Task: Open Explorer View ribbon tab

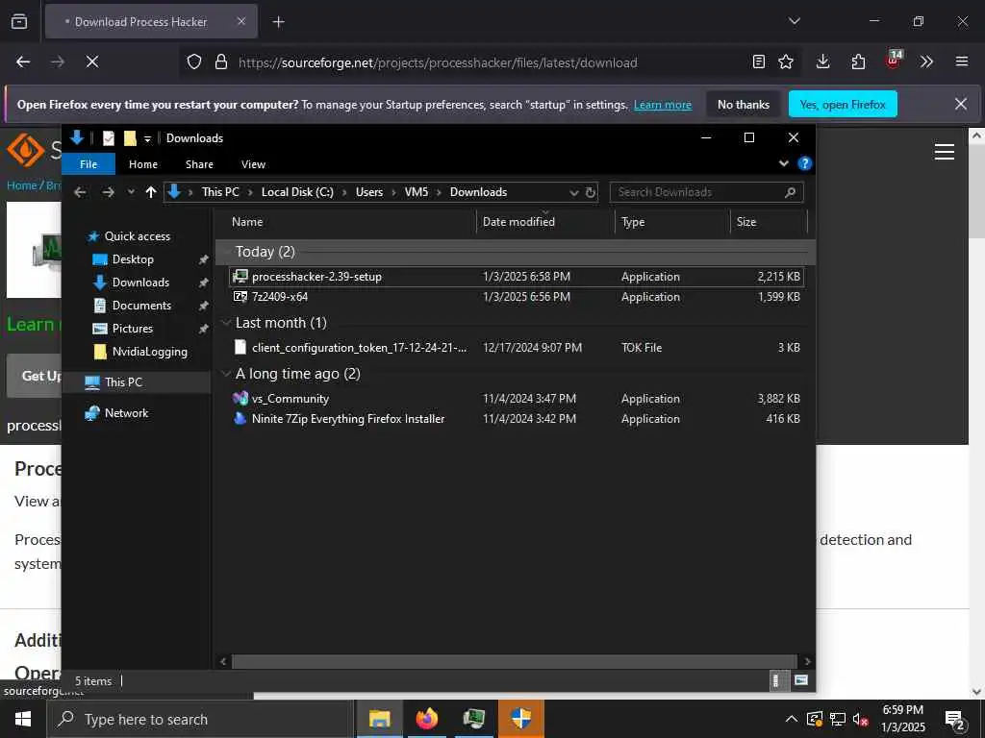Action: [253, 163]
